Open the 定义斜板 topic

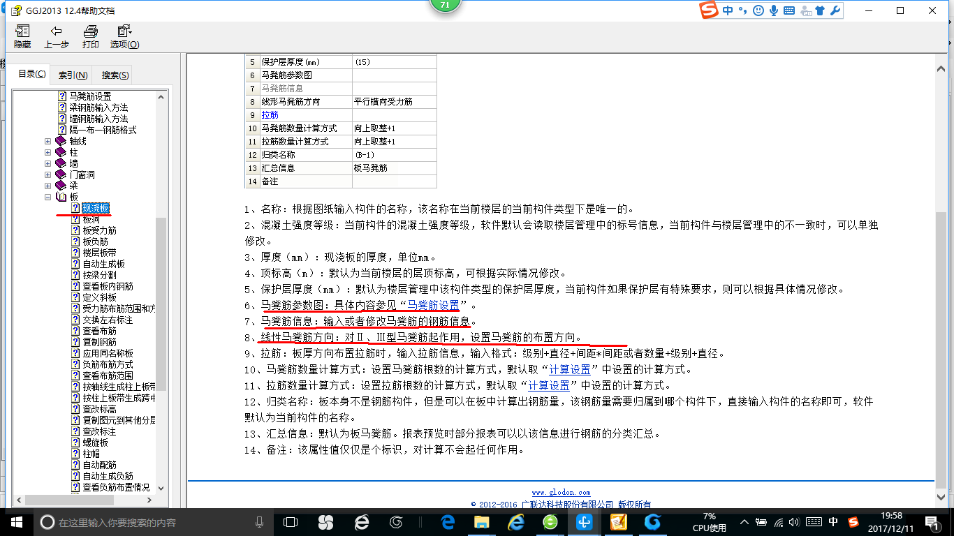[100, 297]
